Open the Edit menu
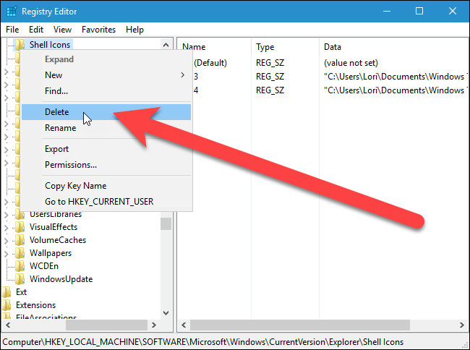The height and width of the screenshot is (350, 470). point(36,30)
